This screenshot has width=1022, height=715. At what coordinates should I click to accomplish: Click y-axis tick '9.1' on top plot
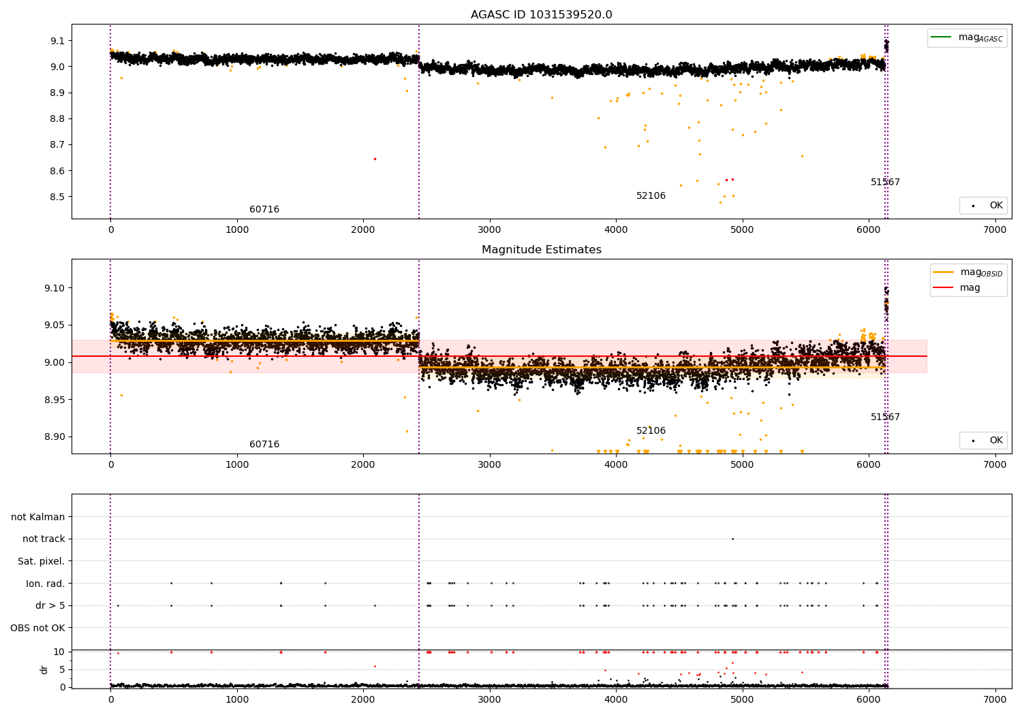58,41
